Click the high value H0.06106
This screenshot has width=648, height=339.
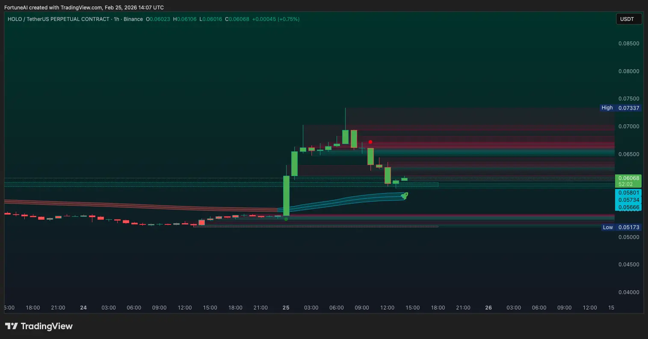pos(185,19)
